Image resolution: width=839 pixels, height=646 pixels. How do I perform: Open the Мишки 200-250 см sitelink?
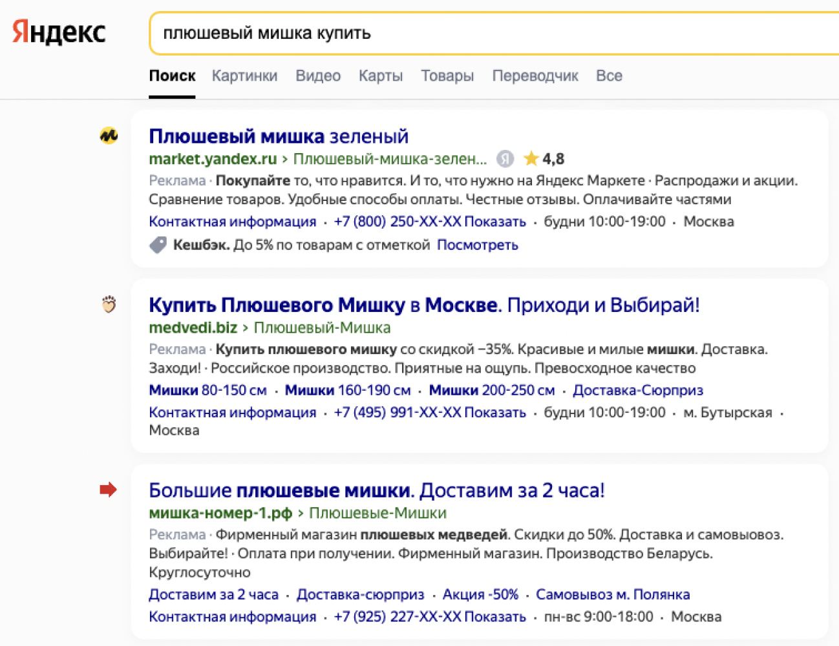point(492,390)
